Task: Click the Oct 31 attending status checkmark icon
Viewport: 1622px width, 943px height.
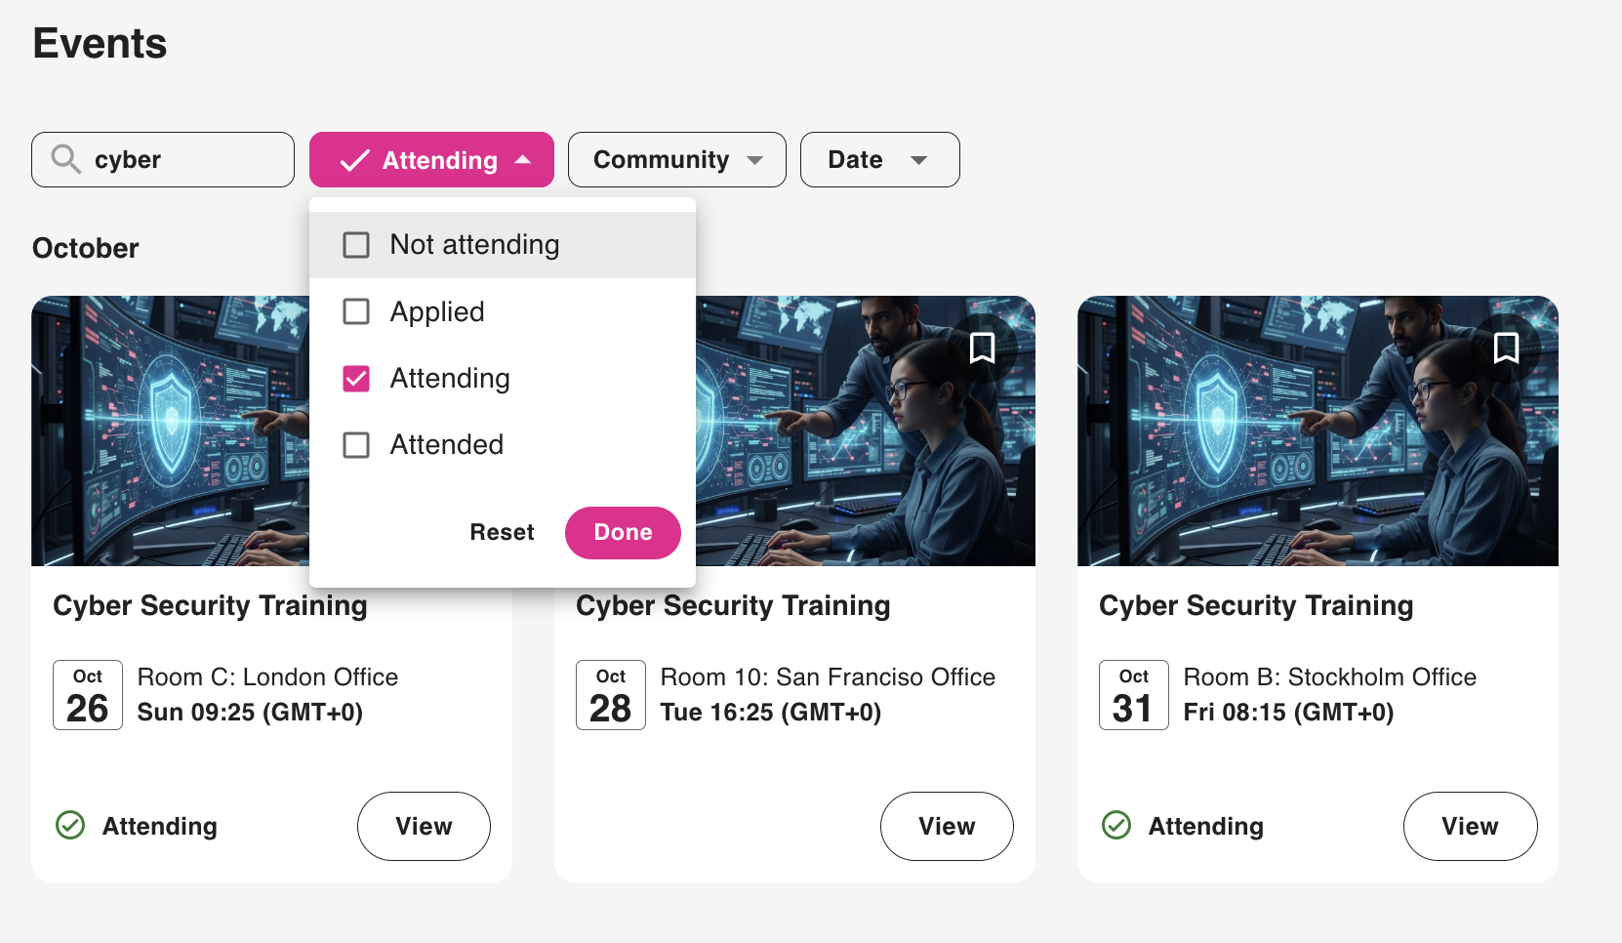Action: [1116, 826]
